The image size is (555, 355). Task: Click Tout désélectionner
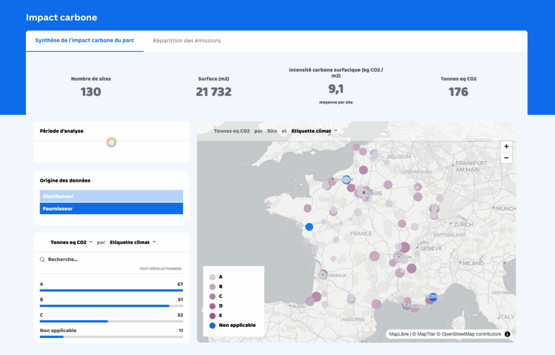coord(160,268)
